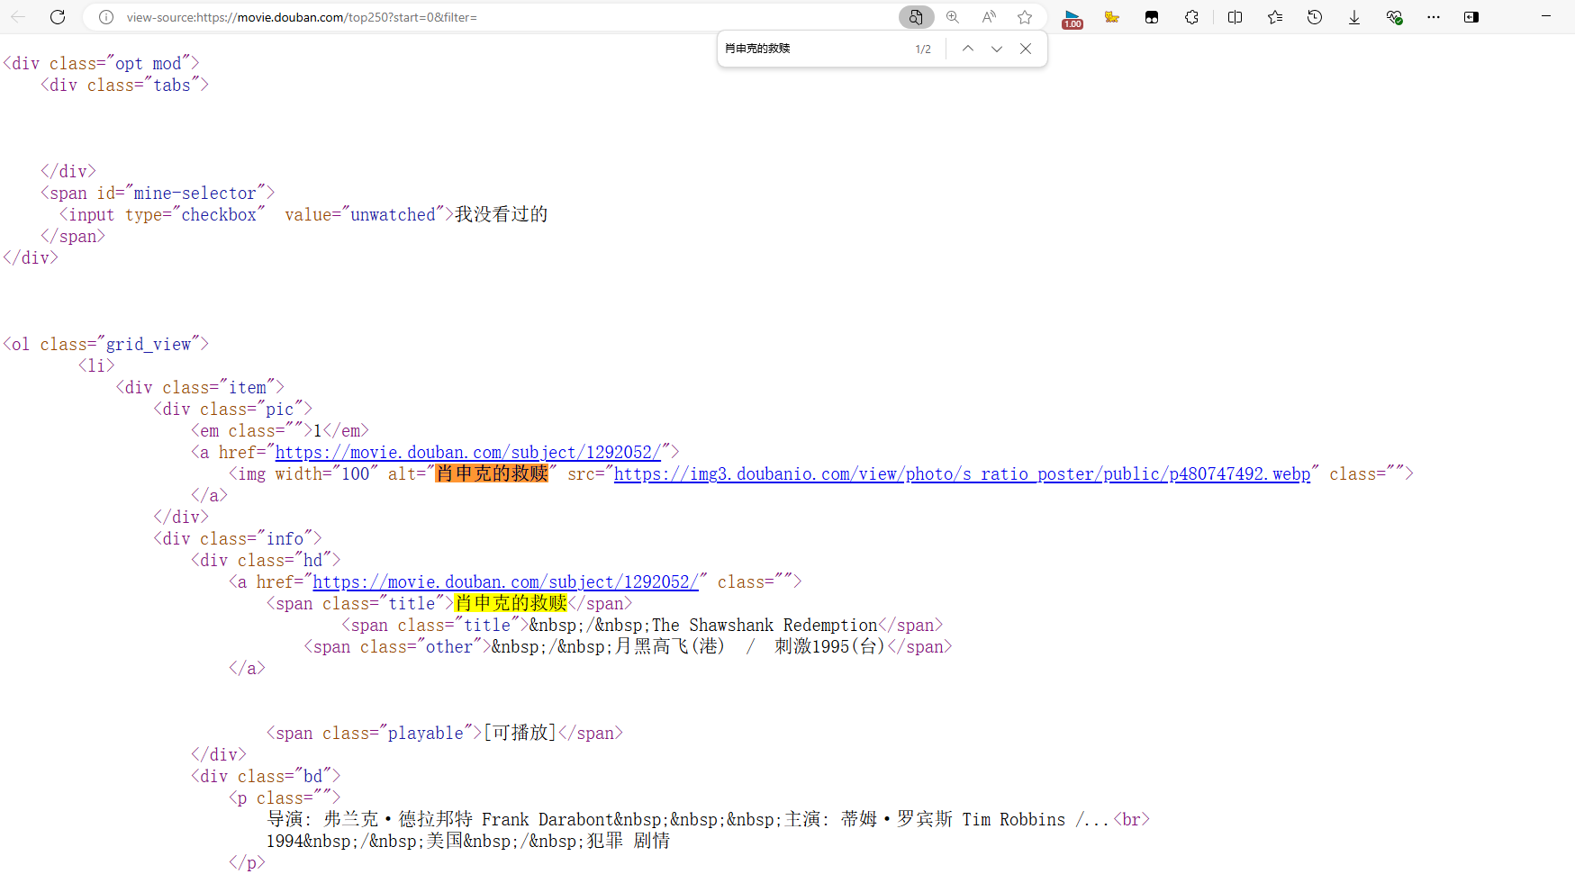This screenshot has width=1575, height=874.
Task: Open the p480747492.webp poster image link
Action: (962, 473)
